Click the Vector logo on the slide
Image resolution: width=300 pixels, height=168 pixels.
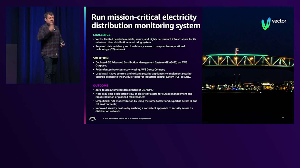[x=274, y=23]
